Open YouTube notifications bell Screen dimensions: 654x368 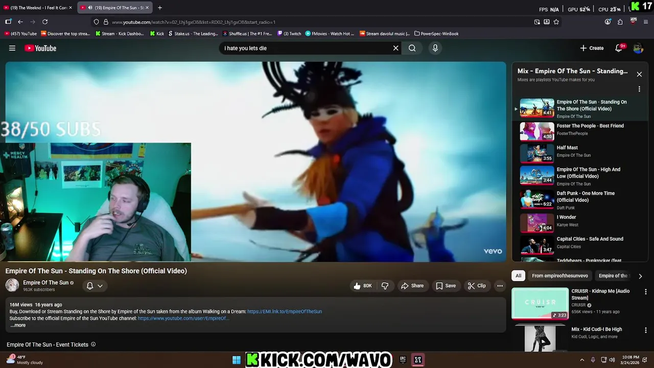619,48
